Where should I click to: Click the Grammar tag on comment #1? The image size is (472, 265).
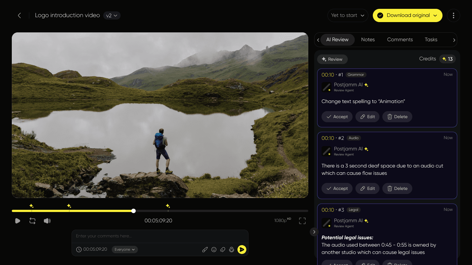tap(356, 75)
